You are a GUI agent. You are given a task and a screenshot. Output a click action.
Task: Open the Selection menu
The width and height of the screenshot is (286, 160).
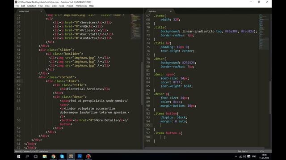(x=32, y=6)
